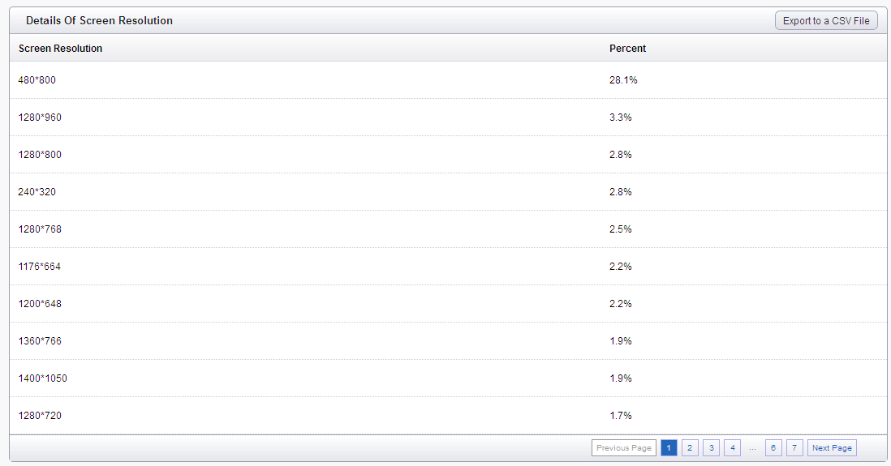Click the Previous Page button
Screen dimensions: 891x466
(624, 448)
